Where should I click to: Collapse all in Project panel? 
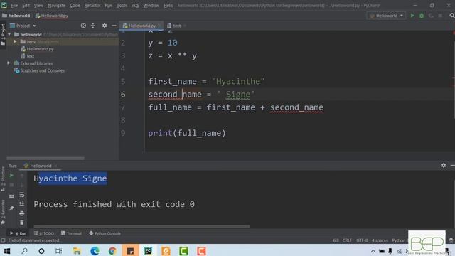[x=93, y=26]
